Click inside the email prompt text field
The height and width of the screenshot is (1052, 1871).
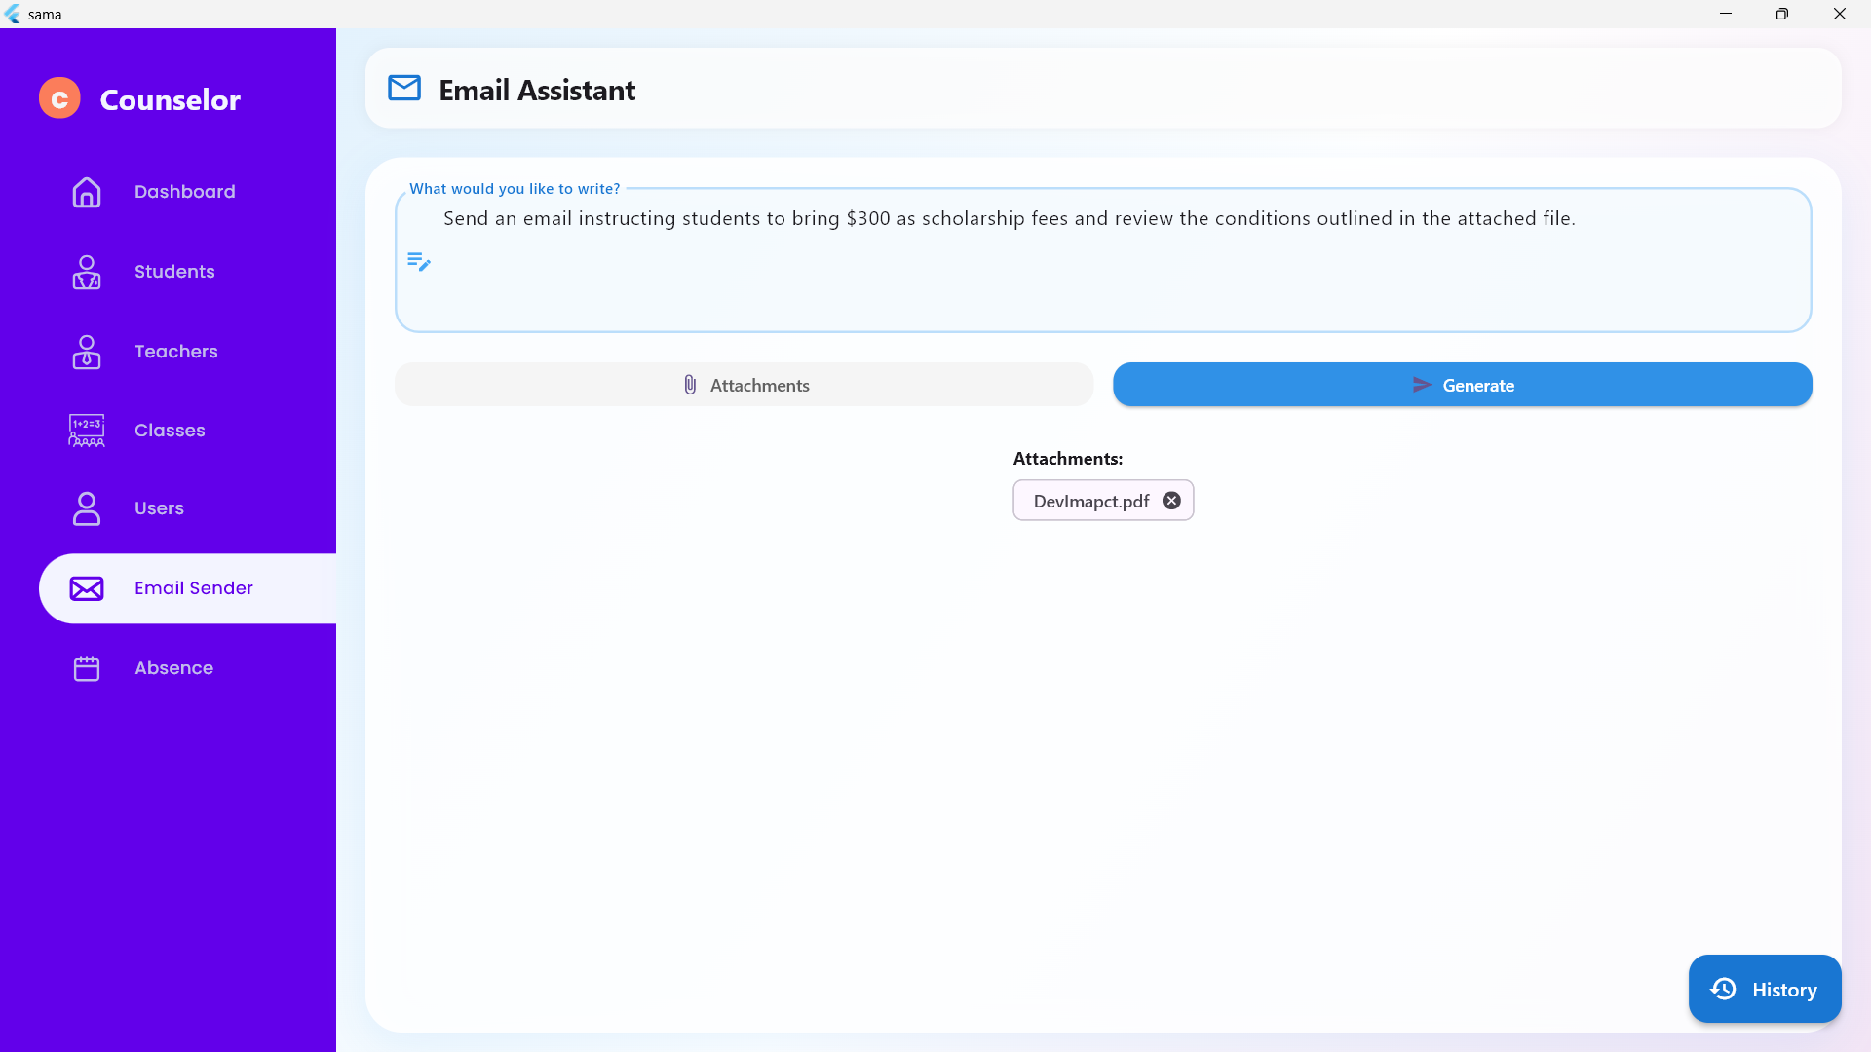[1101, 278]
